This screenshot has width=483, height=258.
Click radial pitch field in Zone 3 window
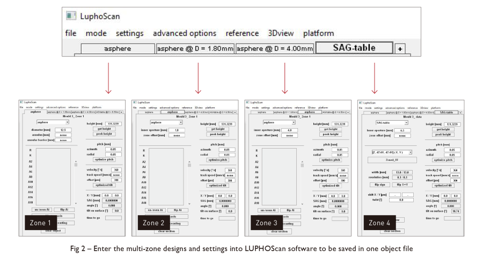pyautogui.click(x=340, y=155)
